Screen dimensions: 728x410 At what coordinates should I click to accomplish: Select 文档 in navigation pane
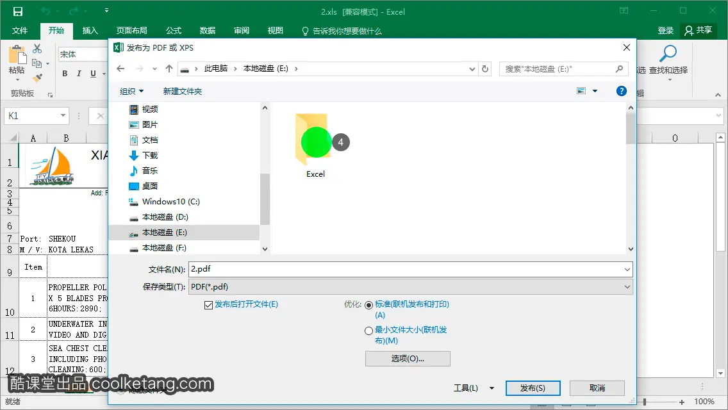[150, 140]
